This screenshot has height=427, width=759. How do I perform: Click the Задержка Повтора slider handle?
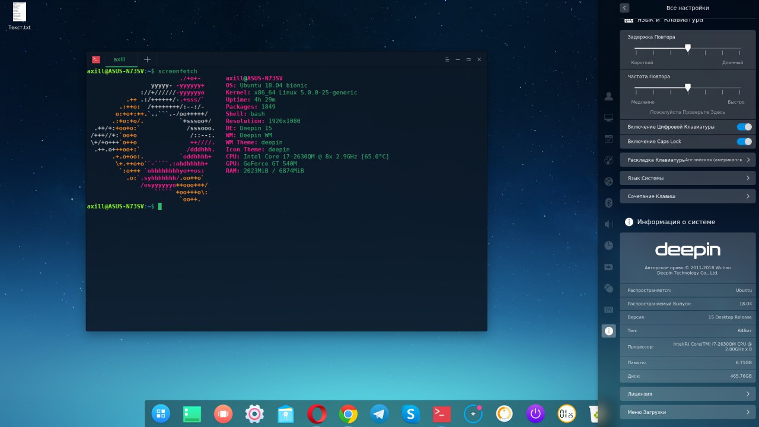click(688, 48)
